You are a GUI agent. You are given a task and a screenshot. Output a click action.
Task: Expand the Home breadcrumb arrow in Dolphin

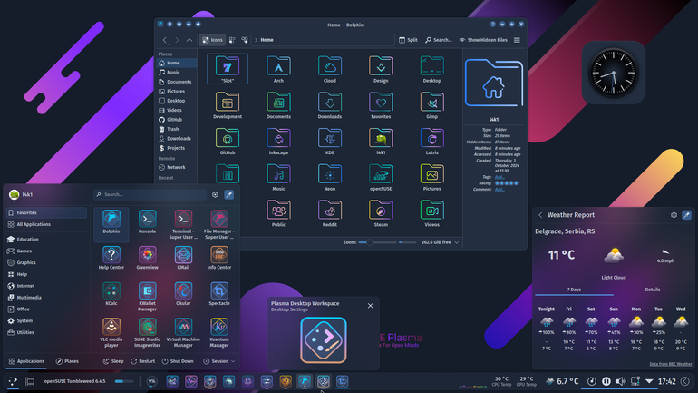[256, 40]
